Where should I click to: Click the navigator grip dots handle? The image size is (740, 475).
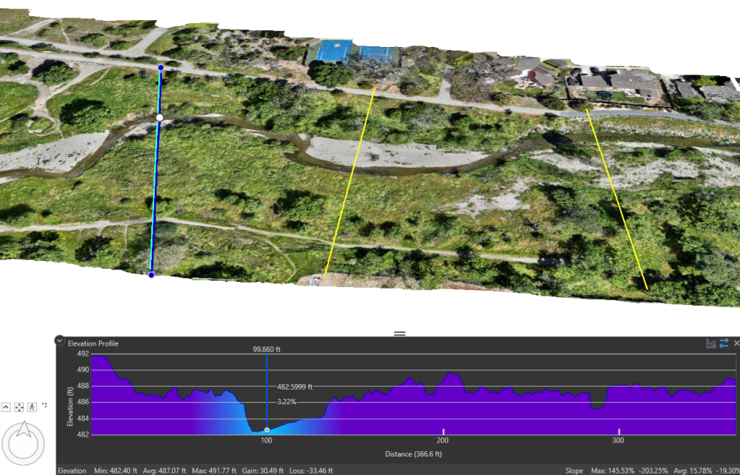click(x=45, y=404)
